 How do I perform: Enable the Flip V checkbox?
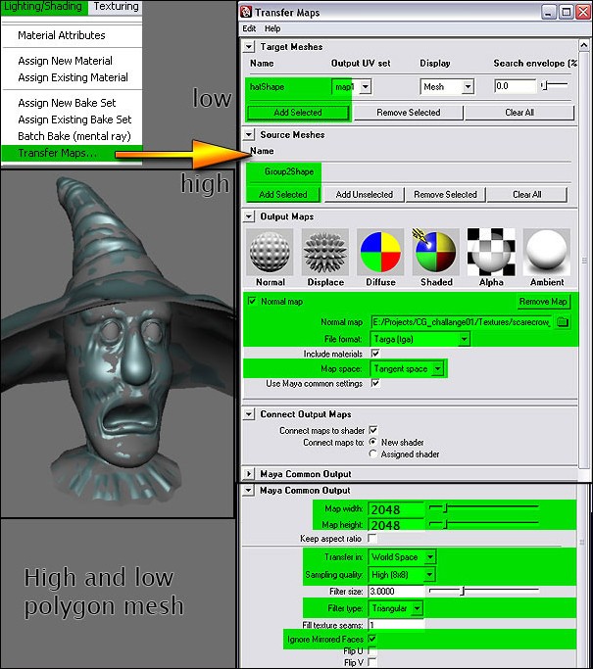372,662
